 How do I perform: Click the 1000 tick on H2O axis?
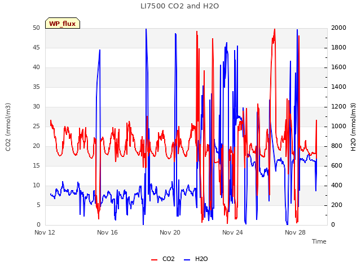pyautogui.click(x=338, y=126)
